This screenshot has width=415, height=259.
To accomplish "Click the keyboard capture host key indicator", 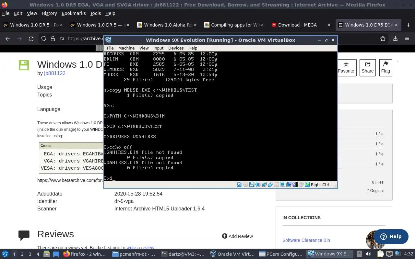I will (x=307, y=185).
